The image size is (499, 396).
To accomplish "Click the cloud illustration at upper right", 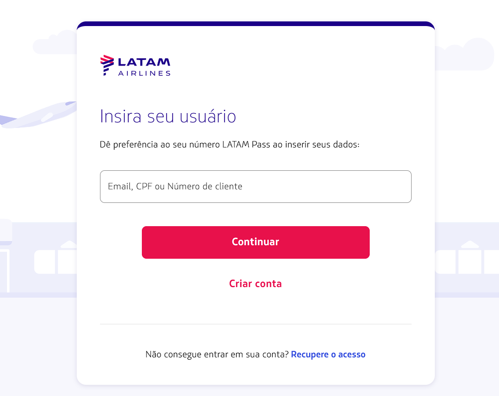I will pos(464,54).
